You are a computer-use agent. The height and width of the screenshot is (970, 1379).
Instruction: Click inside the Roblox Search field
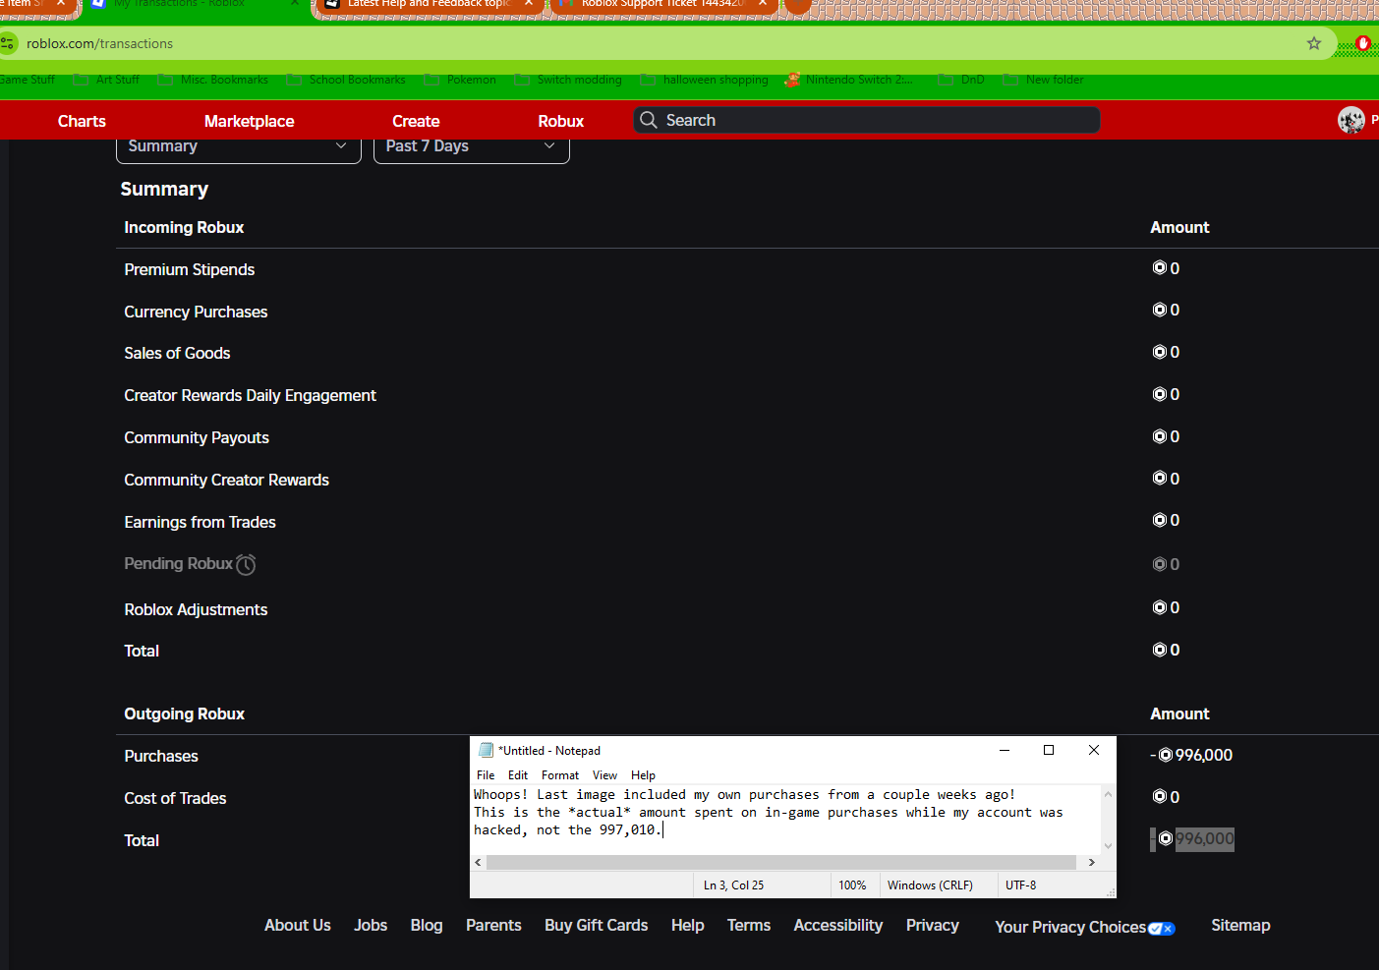[x=867, y=120]
